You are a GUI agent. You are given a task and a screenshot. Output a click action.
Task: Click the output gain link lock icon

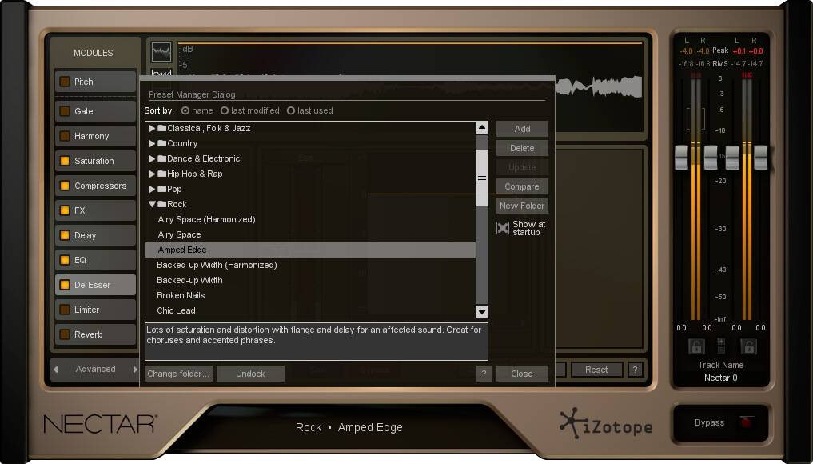tap(747, 346)
